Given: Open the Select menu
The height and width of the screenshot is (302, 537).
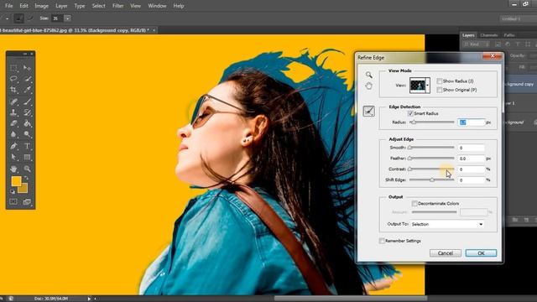Looking at the screenshot, I should click(98, 6).
